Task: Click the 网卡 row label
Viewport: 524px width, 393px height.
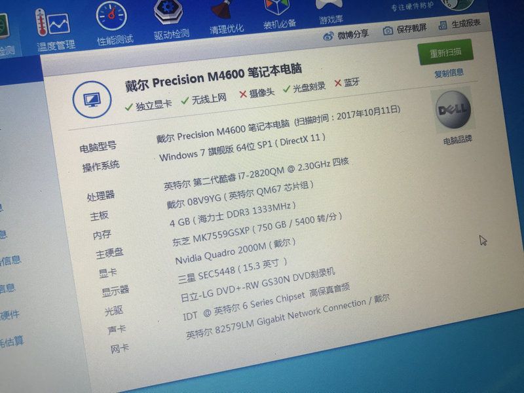Action: click(119, 349)
